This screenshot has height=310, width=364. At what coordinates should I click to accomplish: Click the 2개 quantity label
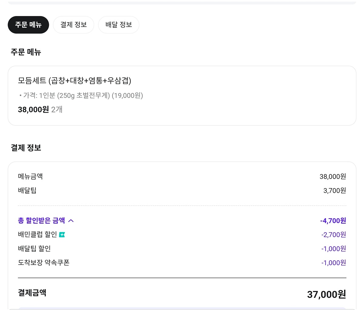point(57,110)
